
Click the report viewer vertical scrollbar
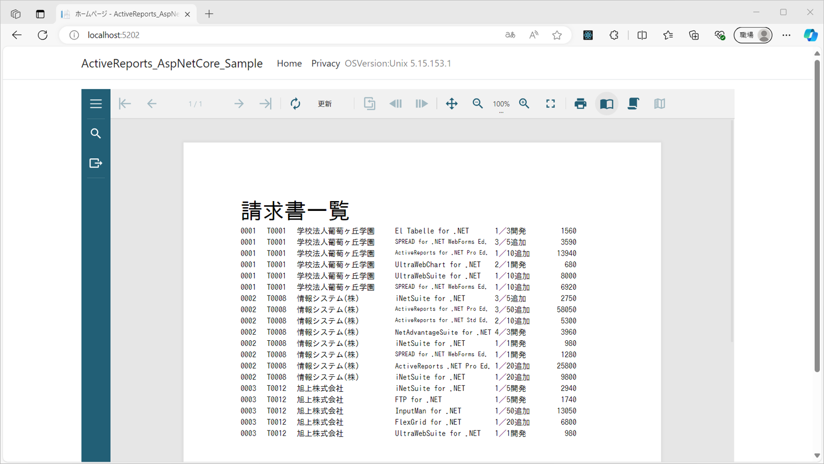pos(732,232)
